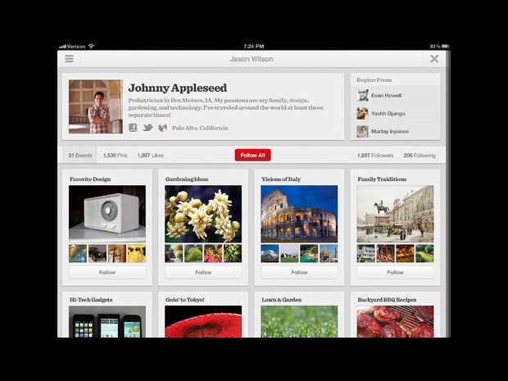Open the Gardening Ideas board title
This screenshot has width=508, height=381.
click(187, 179)
